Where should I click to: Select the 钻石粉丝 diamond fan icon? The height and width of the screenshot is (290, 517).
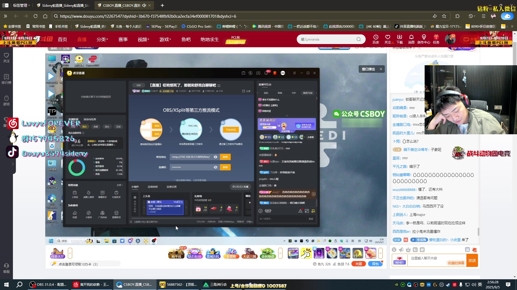[195, 253]
